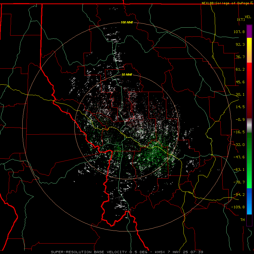Click the -78.7 legend value
Viewport: 254px width, 254px height.
[x=239, y=182]
